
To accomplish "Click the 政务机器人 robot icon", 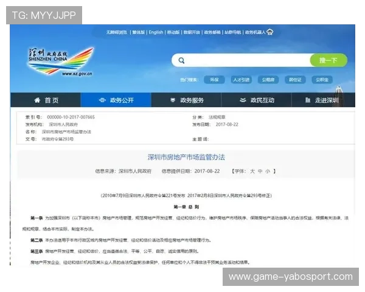I will click(x=269, y=32).
